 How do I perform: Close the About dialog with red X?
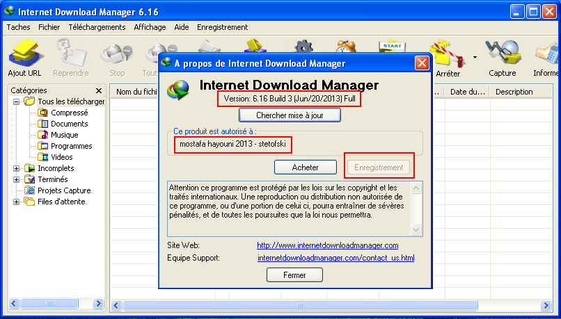(422, 63)
